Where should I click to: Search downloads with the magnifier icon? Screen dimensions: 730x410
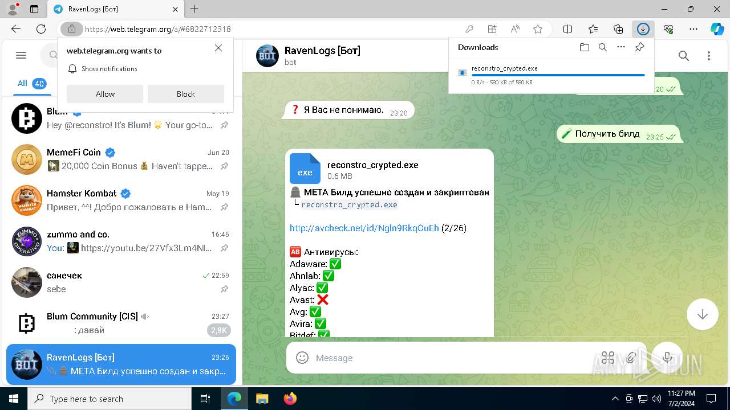click(x=602, y=47)
